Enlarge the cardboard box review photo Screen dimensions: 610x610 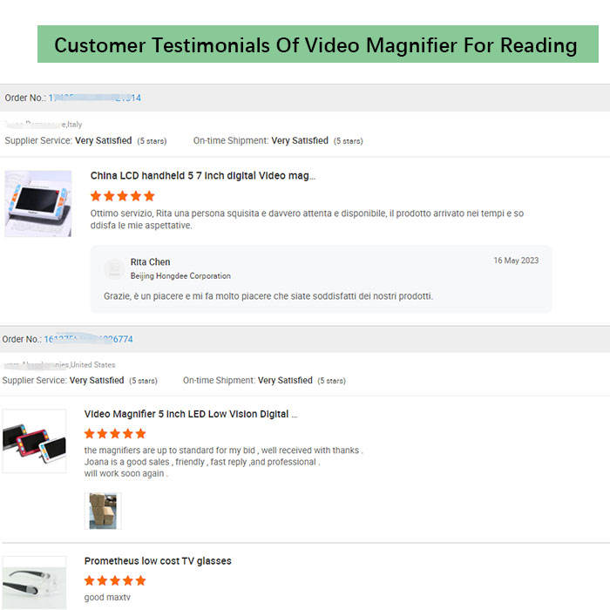[x=102, y=511]
